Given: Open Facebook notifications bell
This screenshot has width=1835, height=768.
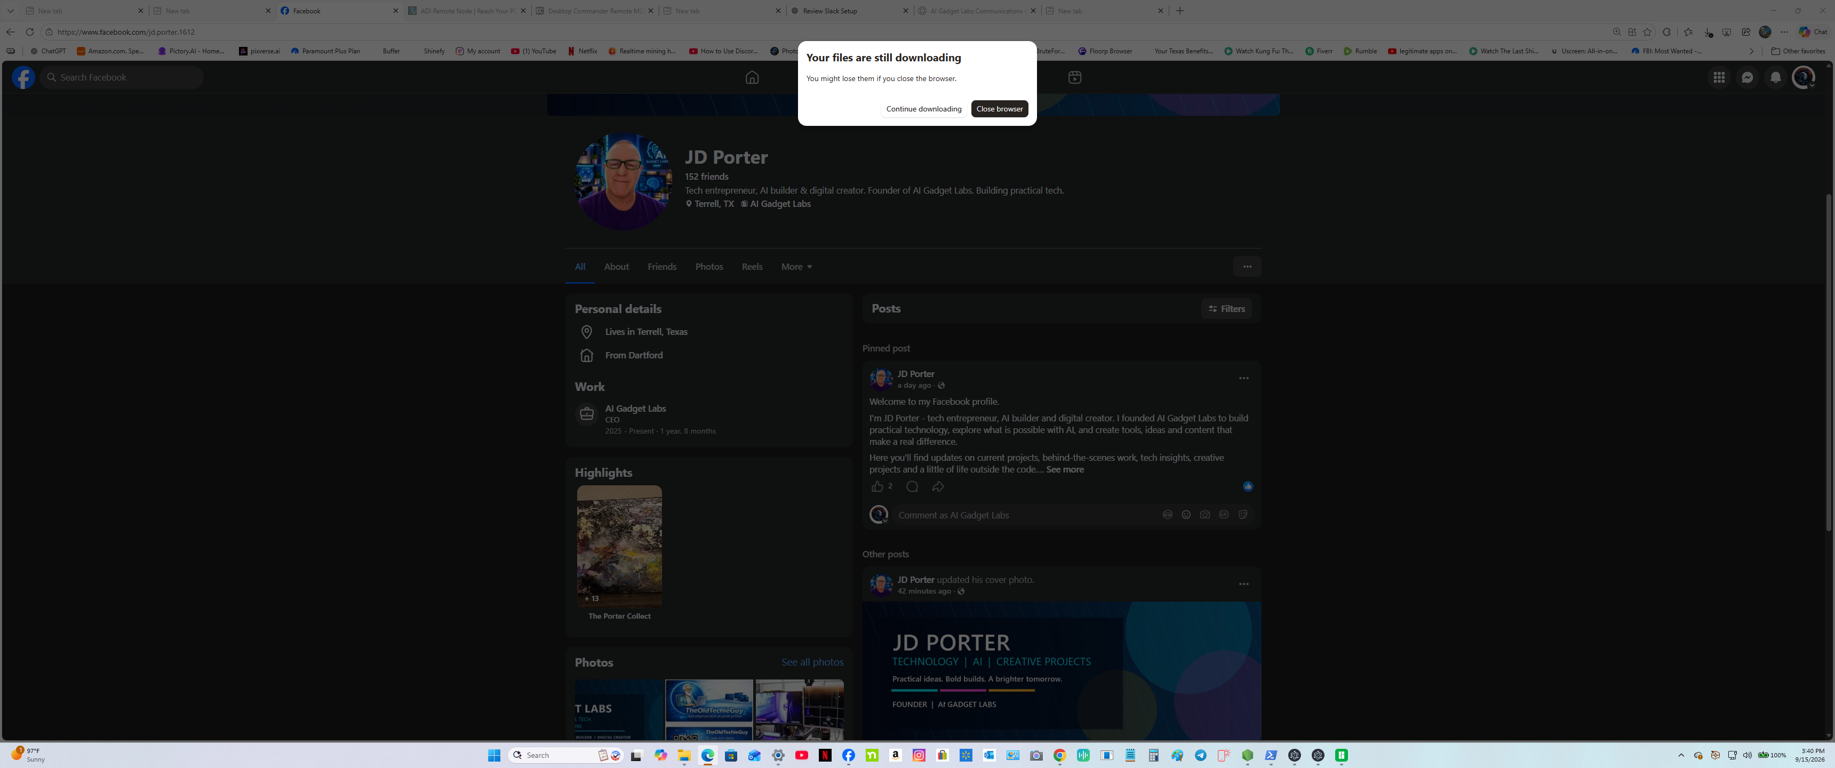Looking at the screenshot, I should (x=1775, y=77).
